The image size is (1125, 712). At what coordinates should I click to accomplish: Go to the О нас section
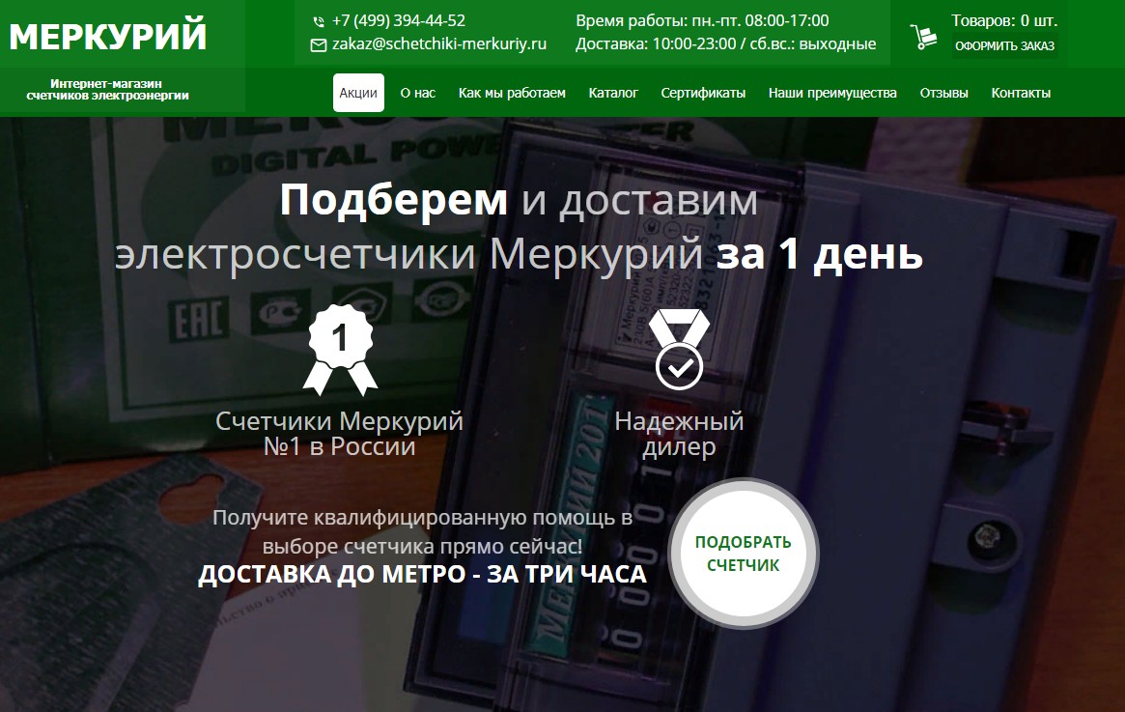417,93
